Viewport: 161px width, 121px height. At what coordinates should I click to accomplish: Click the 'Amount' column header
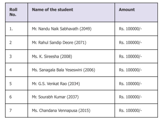pyautogui.click(x=127, y=10)
